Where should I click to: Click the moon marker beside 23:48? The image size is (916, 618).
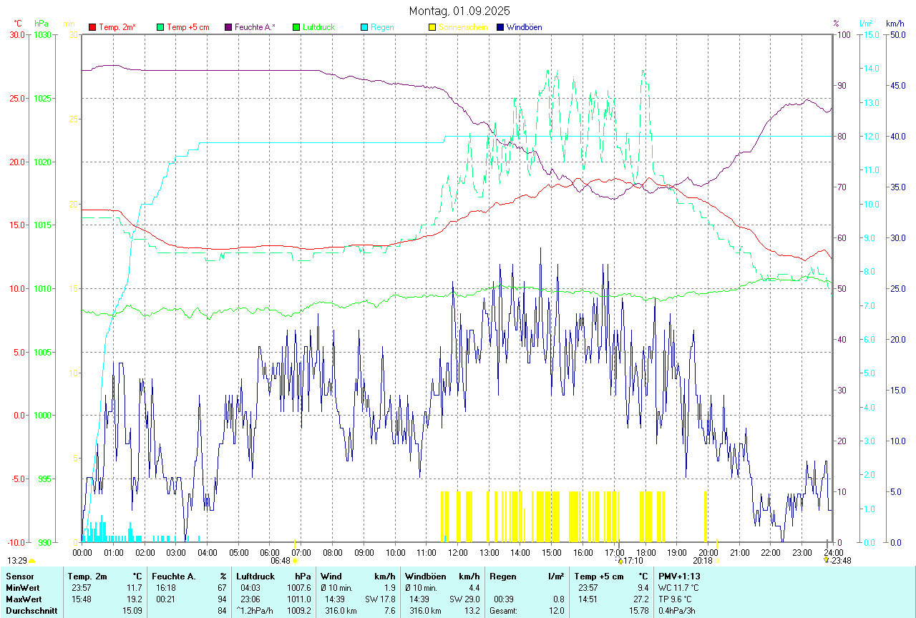(827, 561)
